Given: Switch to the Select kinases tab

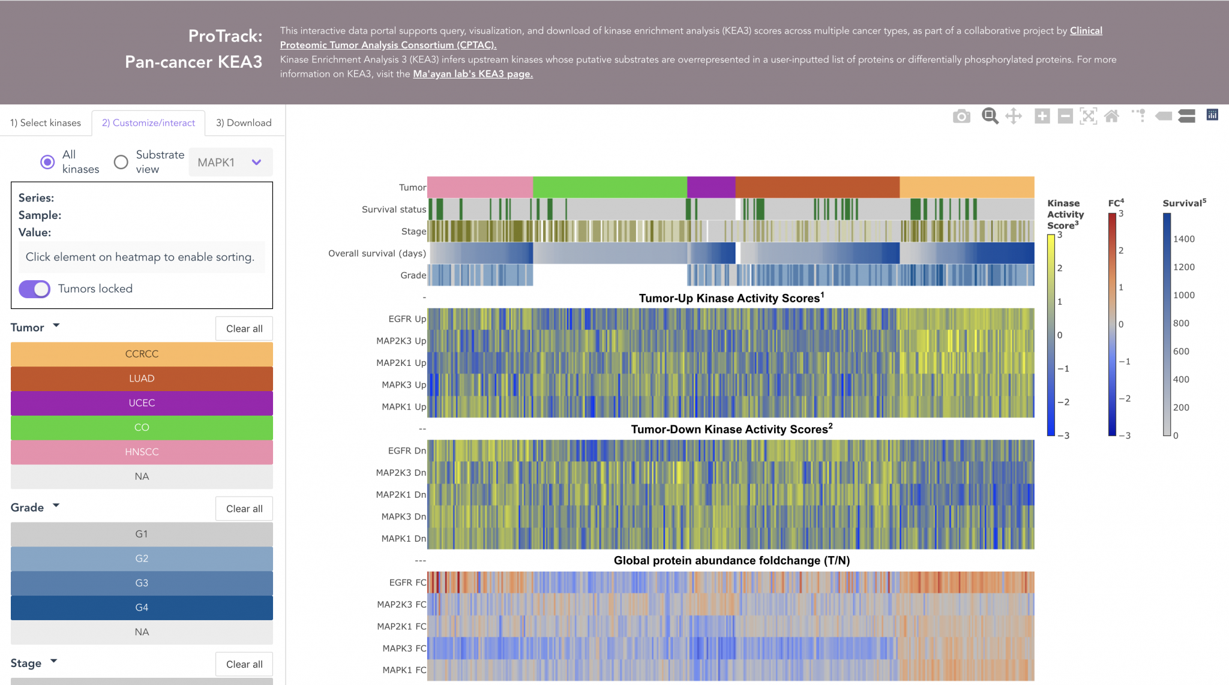Looking at the screenshot, I should click(46, 123).
